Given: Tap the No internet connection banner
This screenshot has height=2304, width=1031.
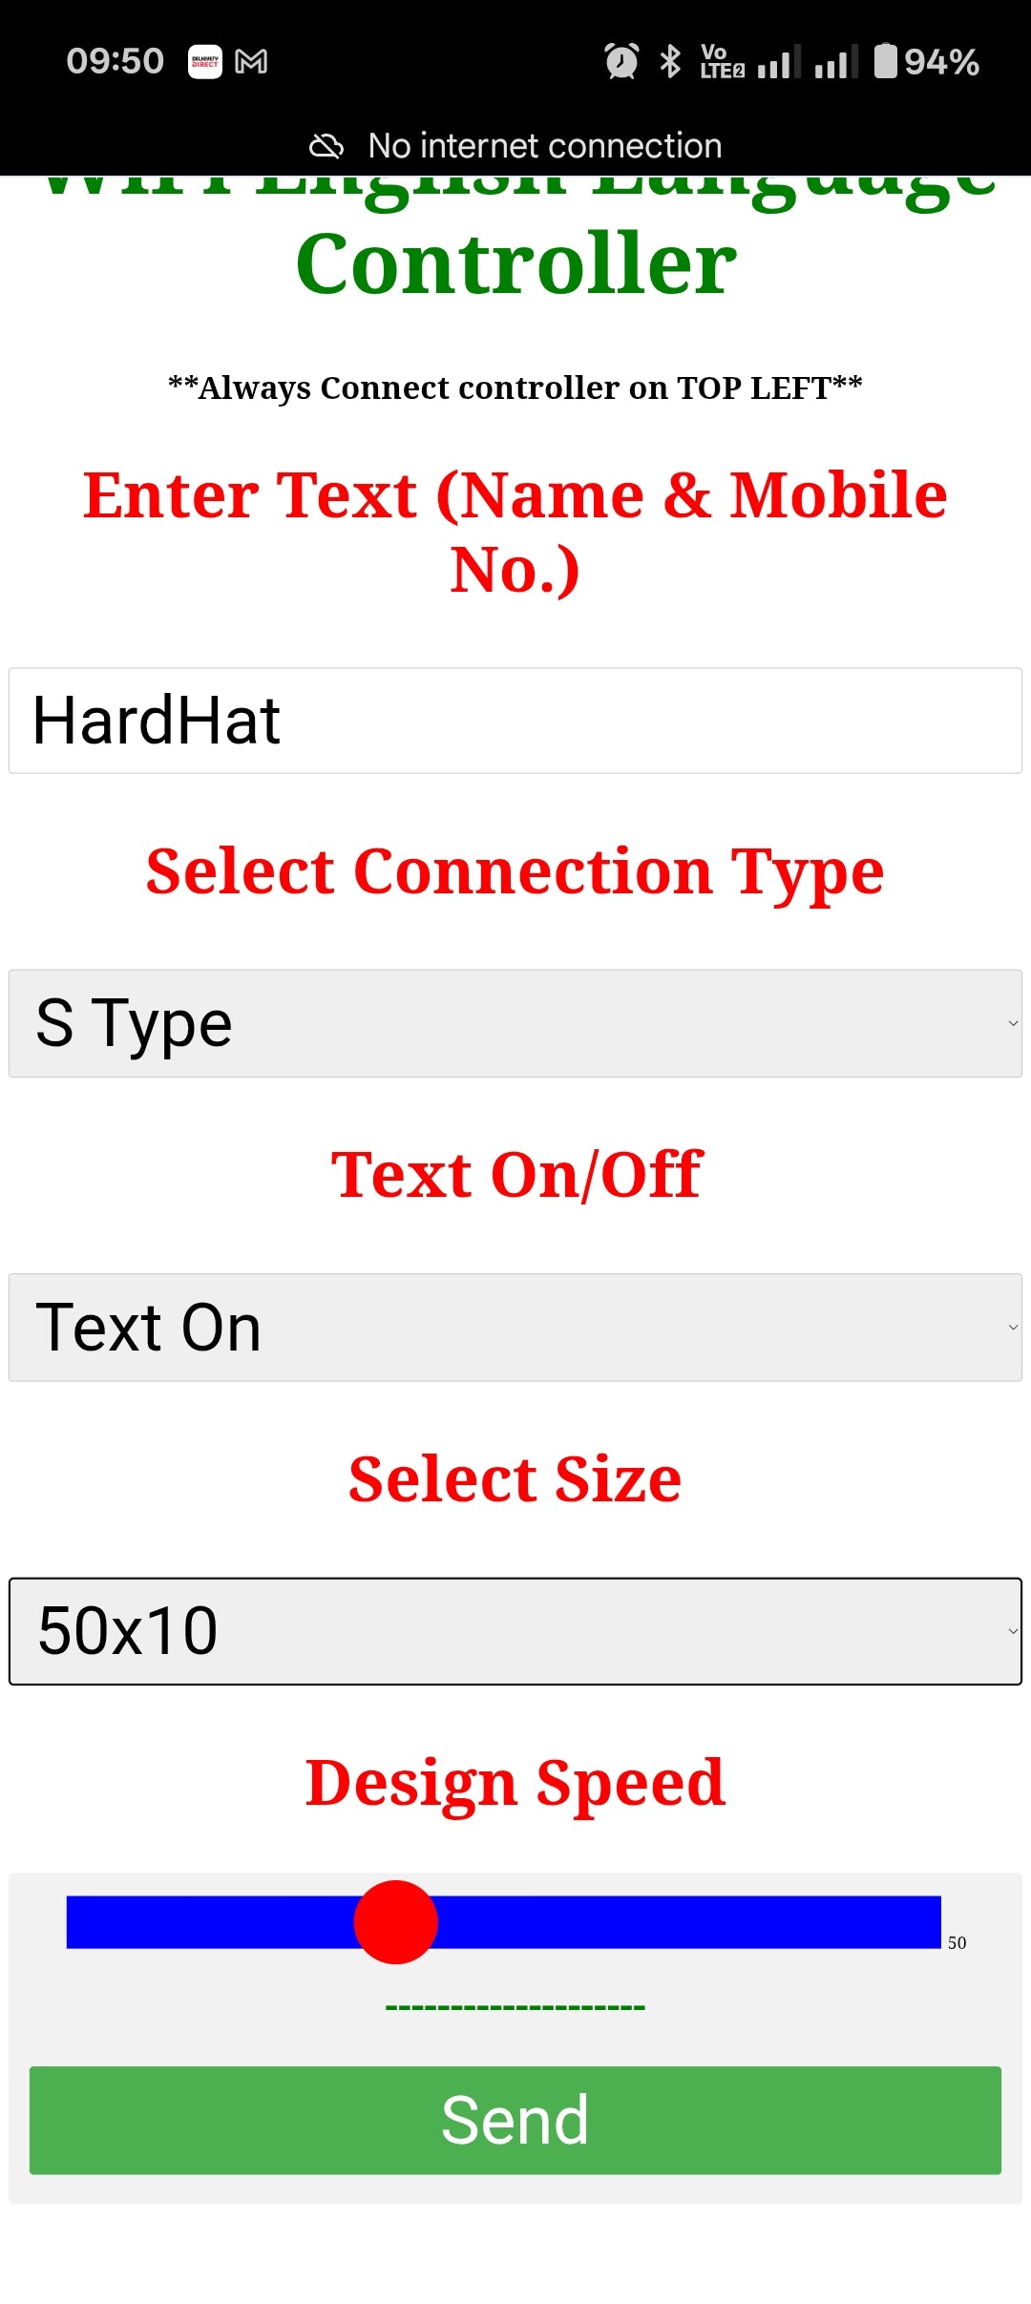Looking at the screenshot, I should [x=544, y=145].
